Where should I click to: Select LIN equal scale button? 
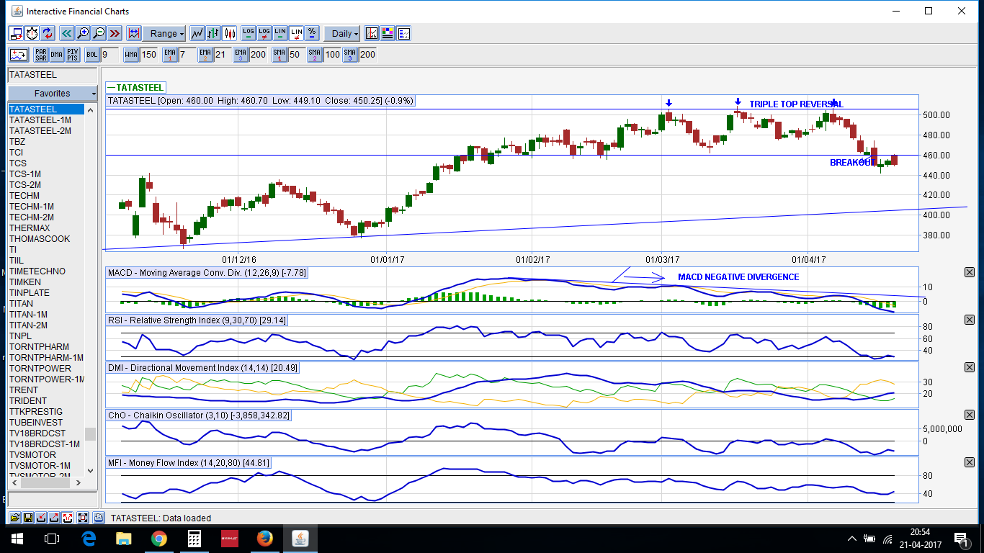(x=280, y=34)
